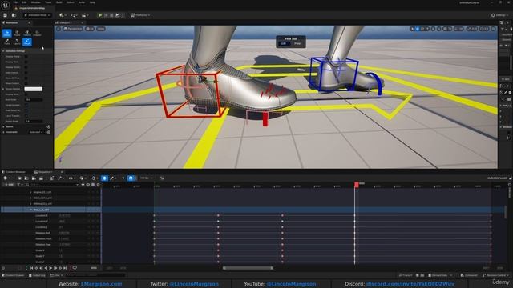Click the Sequencer camera render icon
The image size is (513, 288).
tap(41, 178)
